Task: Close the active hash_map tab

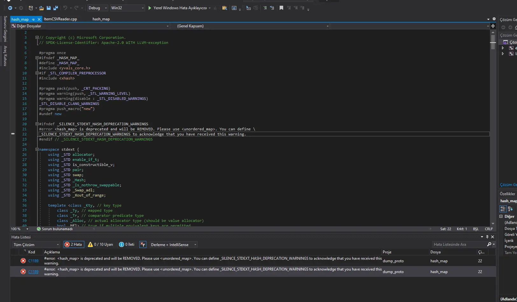Action: point(39,19)
